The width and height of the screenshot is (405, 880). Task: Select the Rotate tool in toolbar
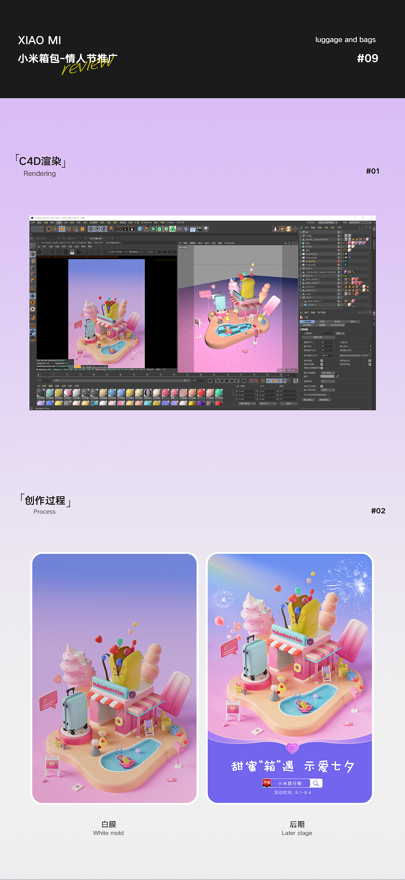click(69, 229)
